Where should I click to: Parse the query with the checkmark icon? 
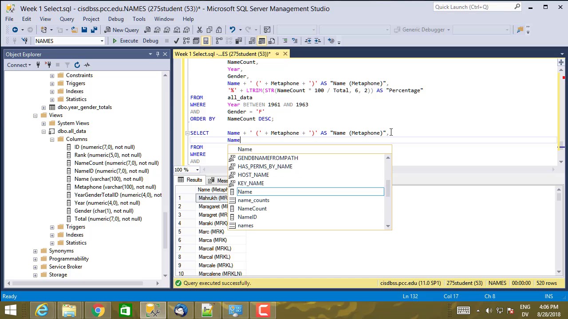176,41
